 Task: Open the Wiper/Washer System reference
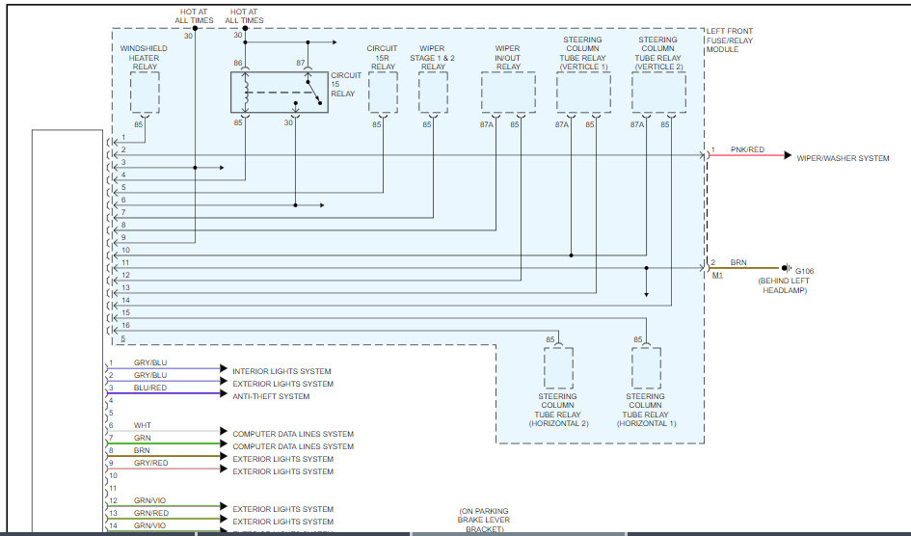843,158
